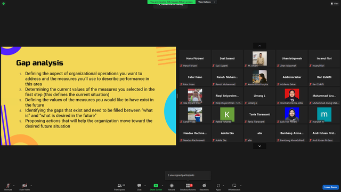Select Tania Tiarawanti's tile
Image resolution: width=341 pixels, height=192 pixels.
259,115
